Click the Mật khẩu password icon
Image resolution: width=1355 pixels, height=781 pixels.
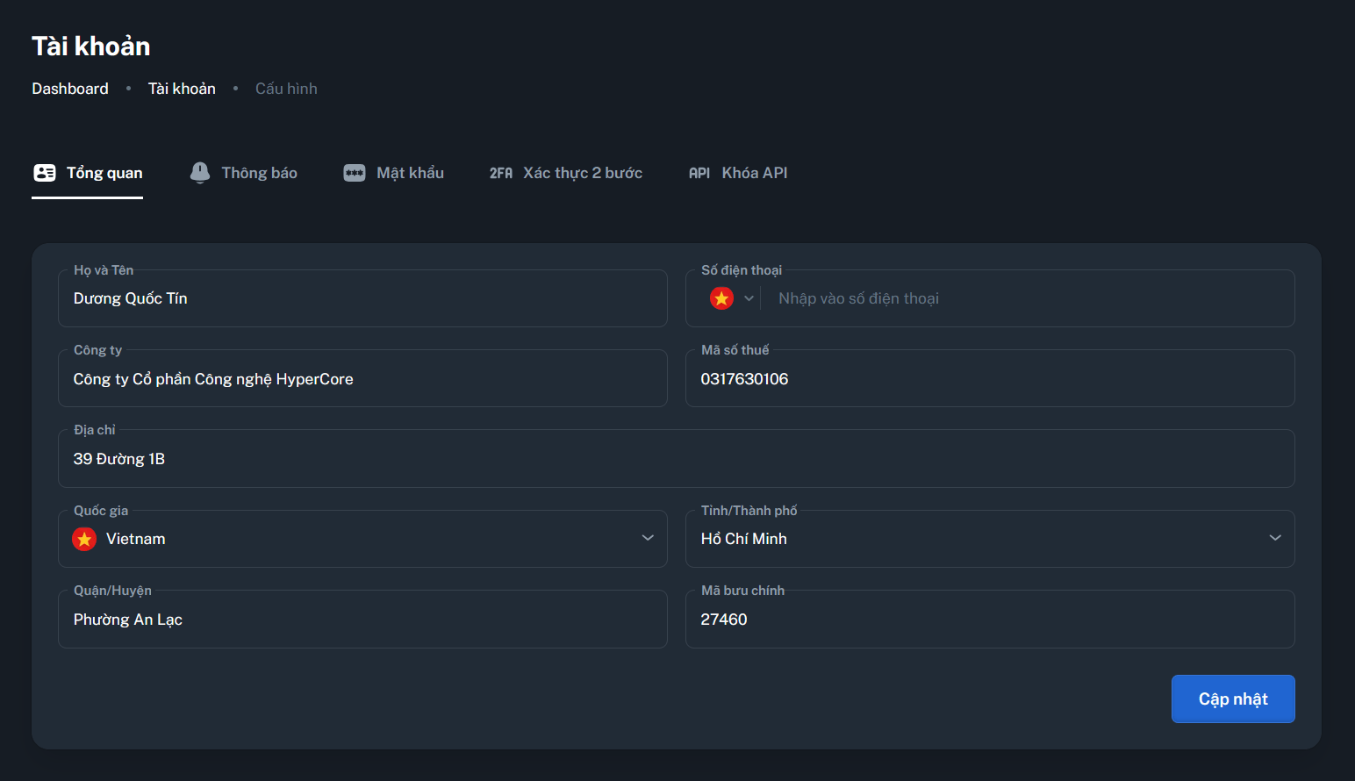(355, 173)
